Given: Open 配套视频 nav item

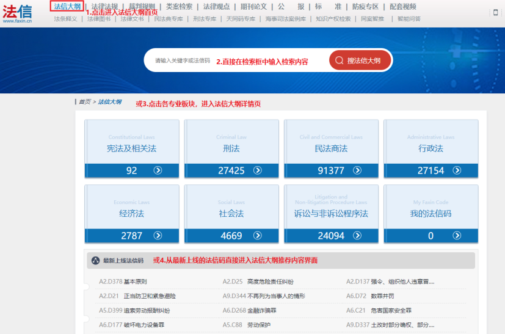Looking at the screenshot, I should pyautogui.click(x=403, y=7).
